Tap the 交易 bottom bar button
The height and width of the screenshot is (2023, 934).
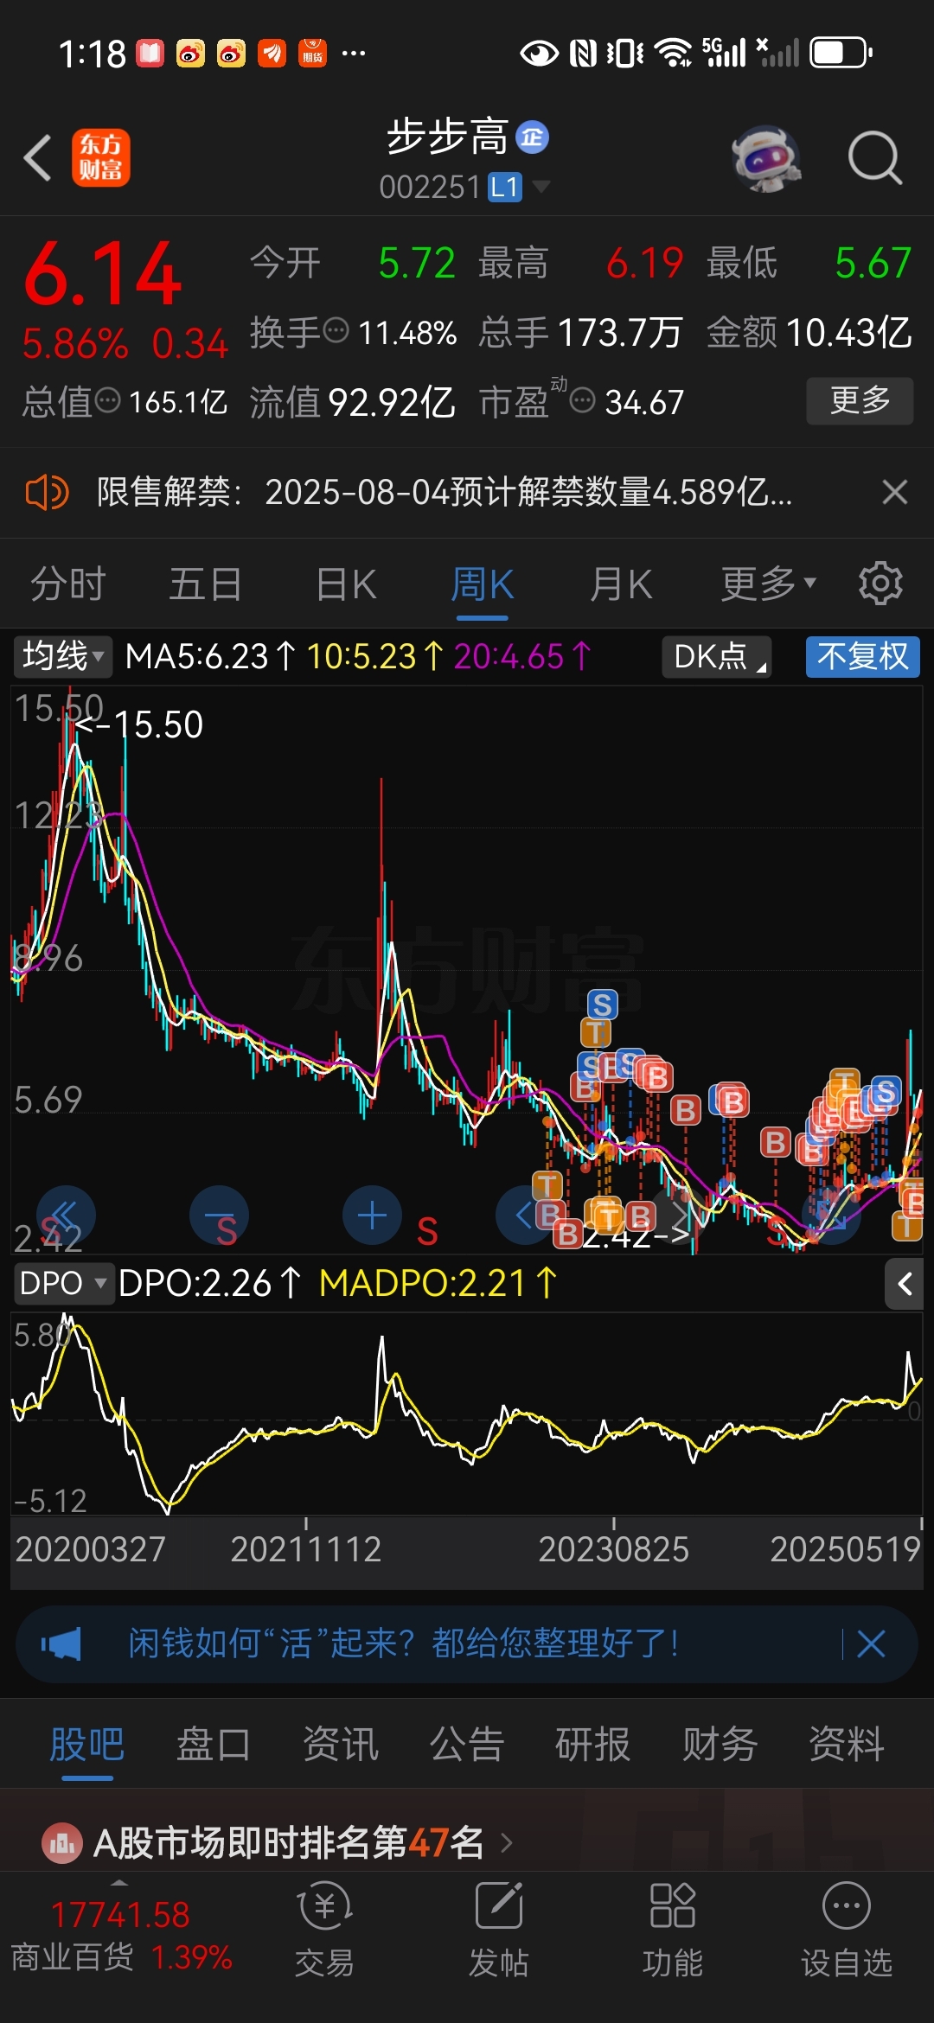[x=324, y=1930]
